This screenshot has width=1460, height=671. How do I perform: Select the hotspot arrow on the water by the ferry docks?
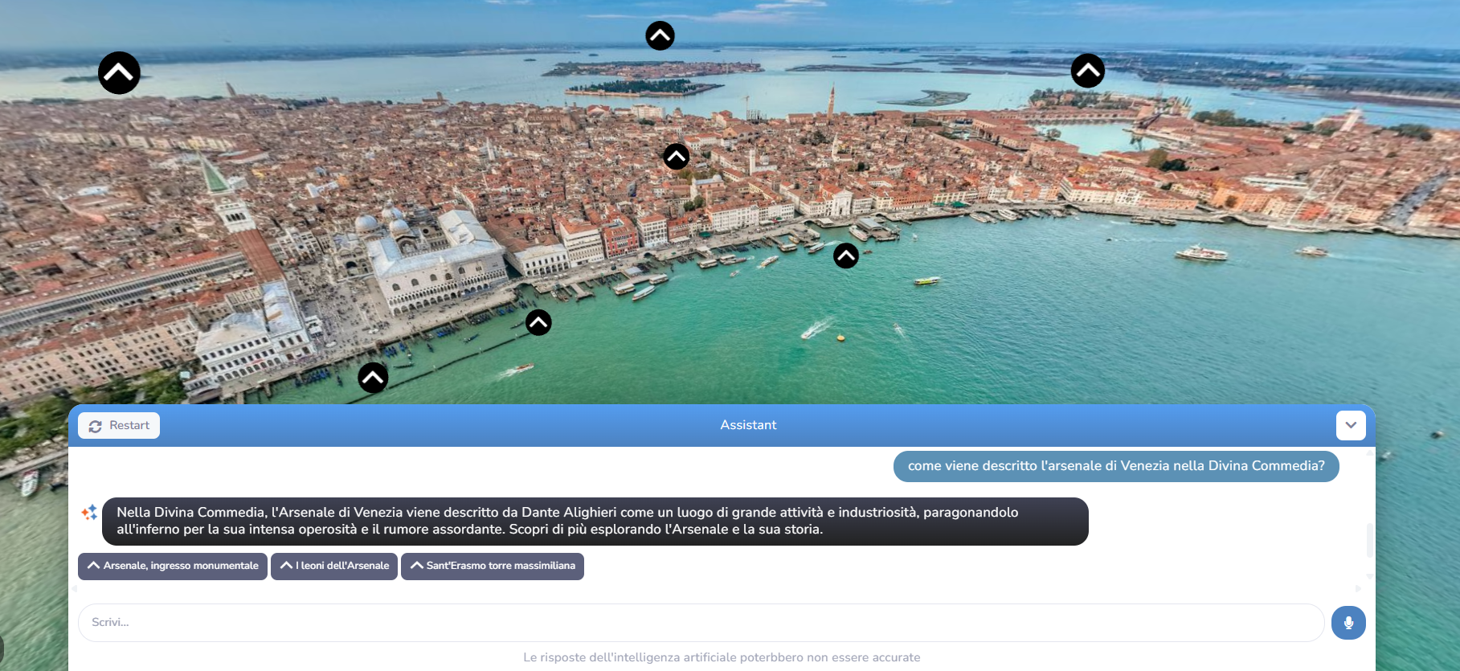[845, 256]
